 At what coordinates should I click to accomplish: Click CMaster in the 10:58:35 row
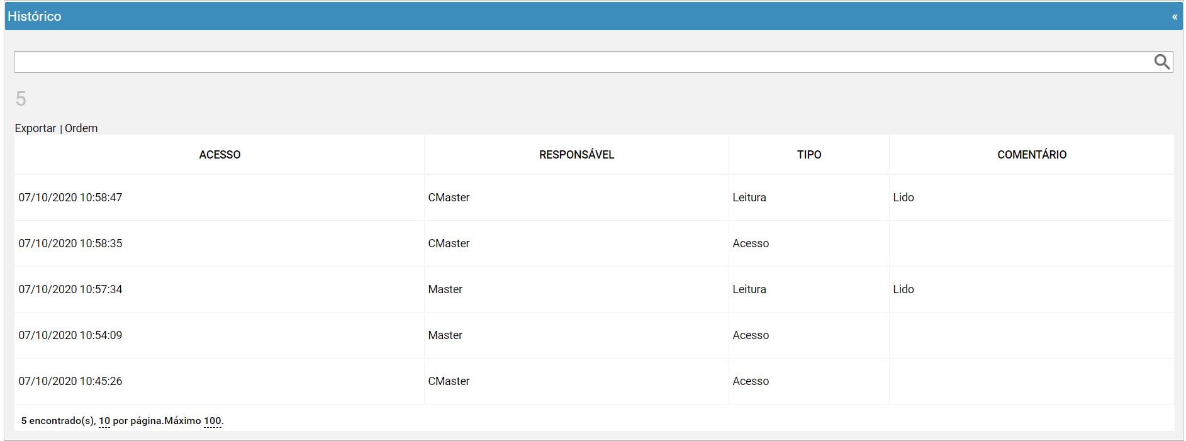449,243
